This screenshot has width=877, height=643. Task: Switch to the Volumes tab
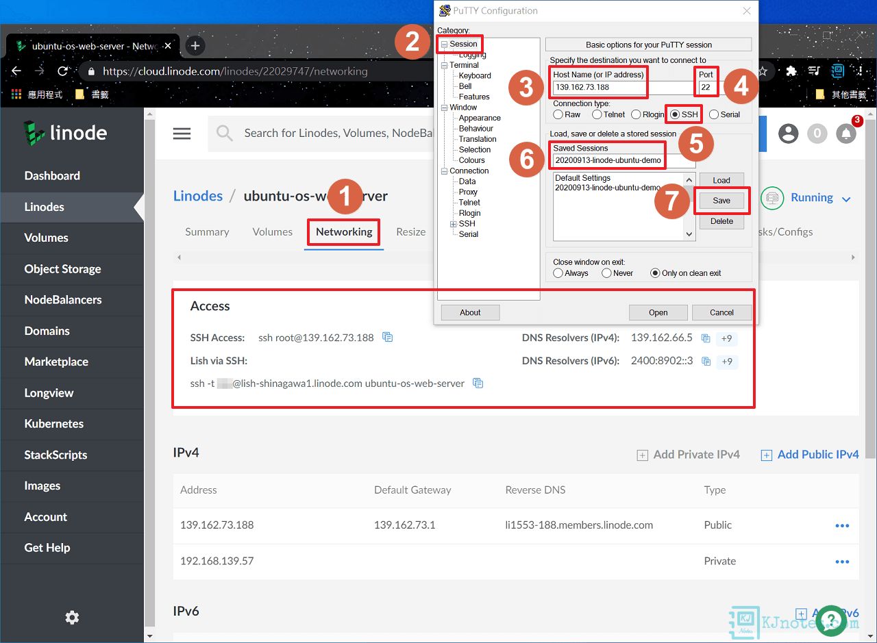tap(272, 231)
